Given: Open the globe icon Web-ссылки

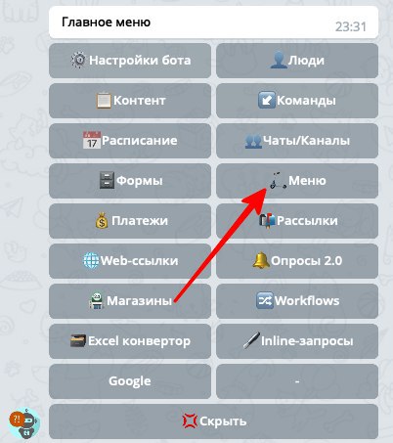Looking at the screenshot, I should pos(91,260).
